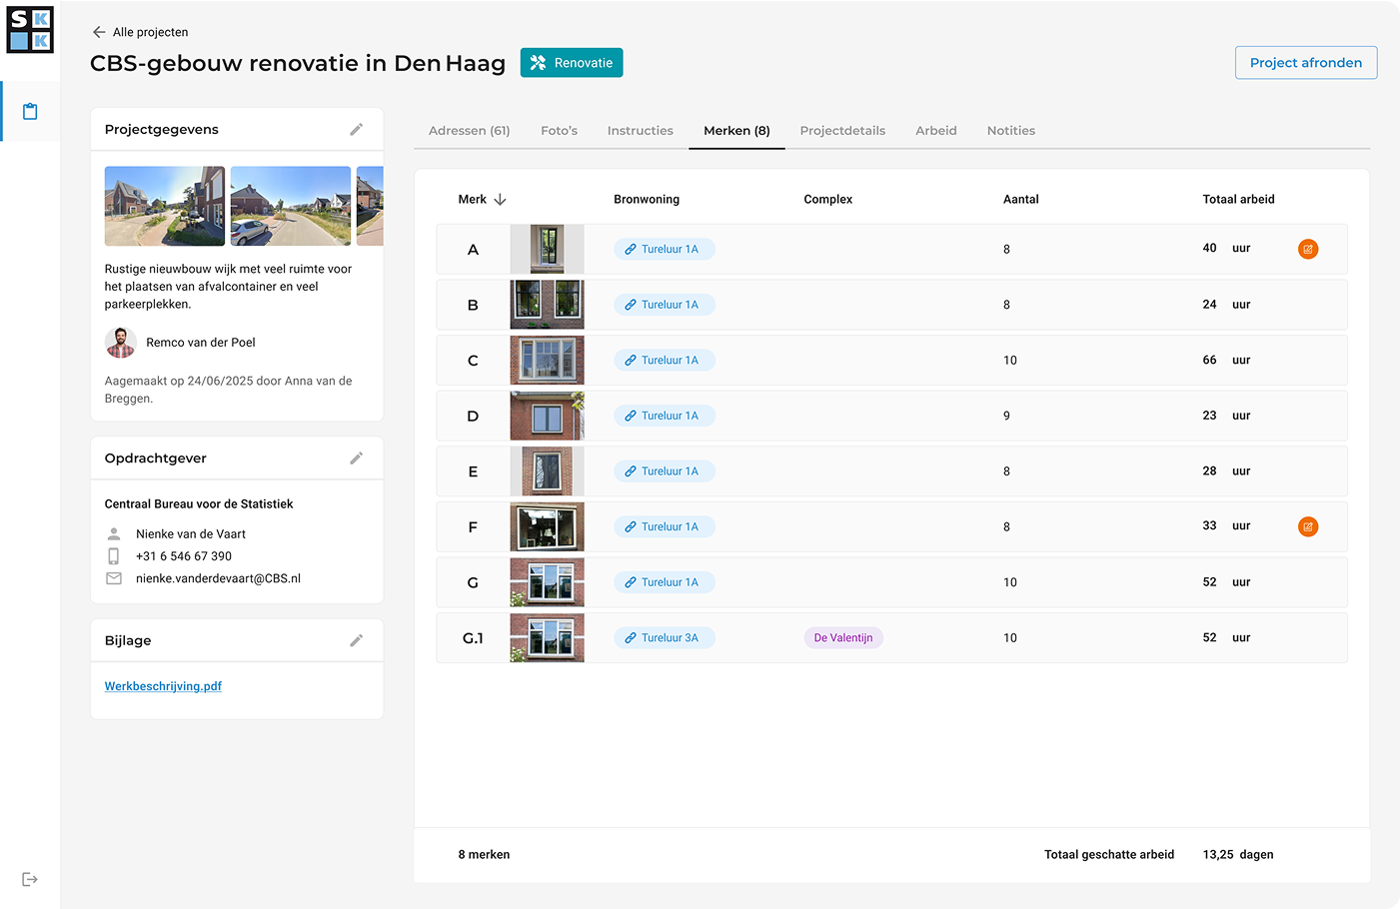Click orange edit icon on row A
The height and width of the screenshot is (909, 1400).
click(1307, 249)
